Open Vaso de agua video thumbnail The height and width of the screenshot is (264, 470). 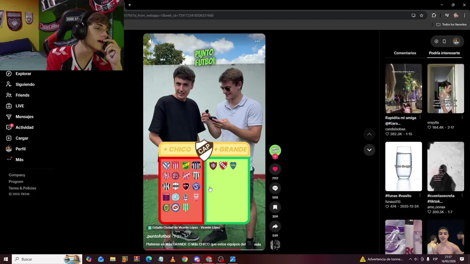pos(404,166)
